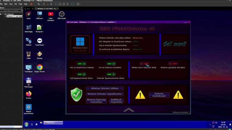Click the right yellow warning triangle
232x130 pixels.
178,95
